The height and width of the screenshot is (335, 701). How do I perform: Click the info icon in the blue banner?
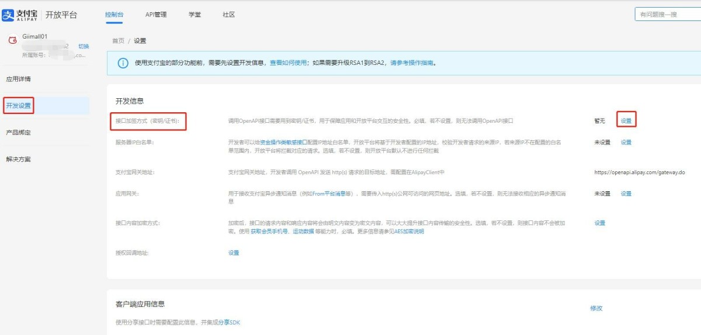point(123,63)
